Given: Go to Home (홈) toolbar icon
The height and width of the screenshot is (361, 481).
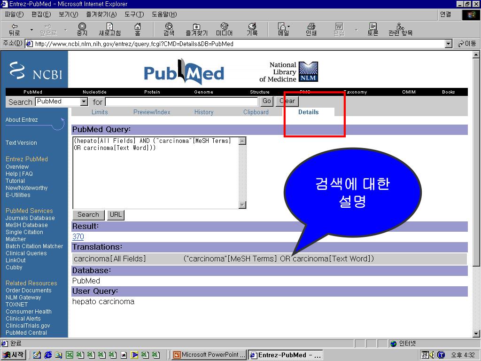Looking at the screenshot, I should tap(138, 30).
